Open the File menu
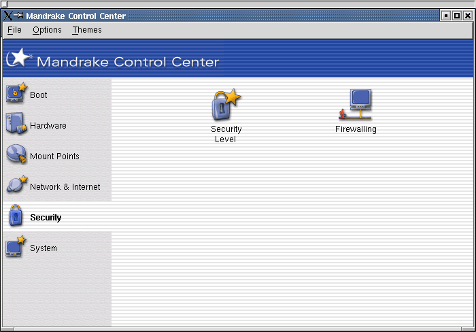 [x=14, y=30]
